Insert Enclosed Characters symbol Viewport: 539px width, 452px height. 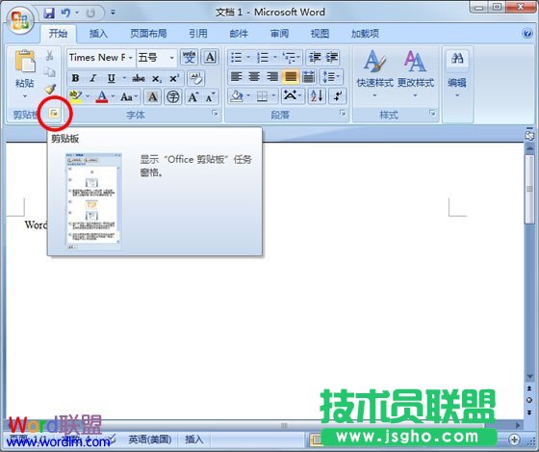tap(173, 96)
